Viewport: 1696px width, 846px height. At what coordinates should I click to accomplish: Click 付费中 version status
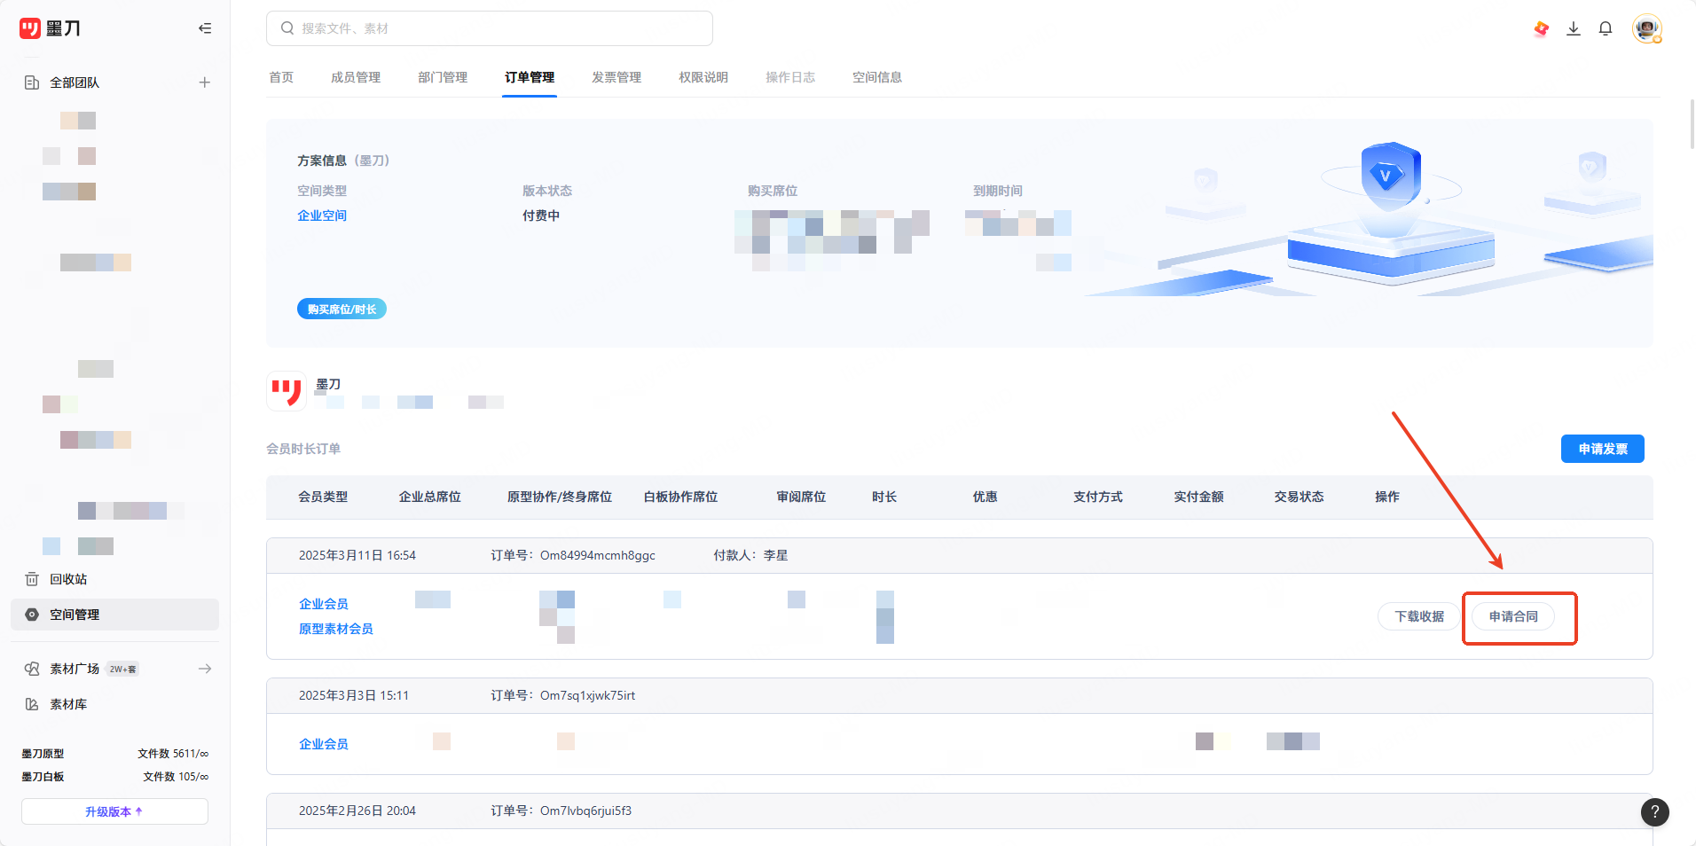click(541, 215)
